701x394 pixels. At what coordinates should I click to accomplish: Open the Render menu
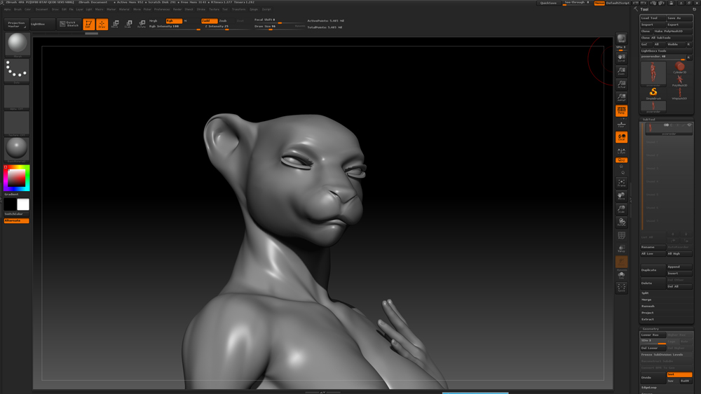pos(177,10)
